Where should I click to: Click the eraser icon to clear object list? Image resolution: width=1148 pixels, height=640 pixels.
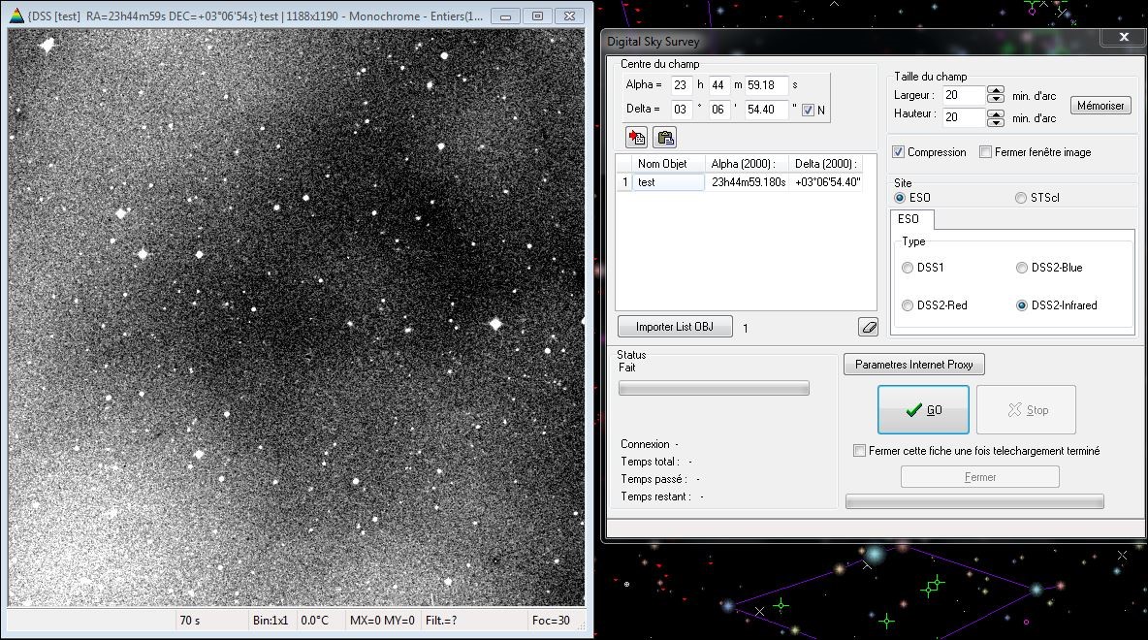coord(868,327)
